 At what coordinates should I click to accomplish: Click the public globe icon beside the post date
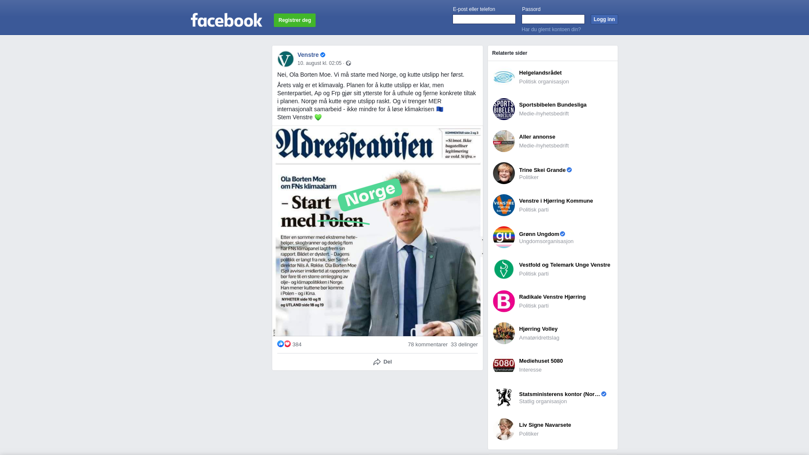(348, 63)
